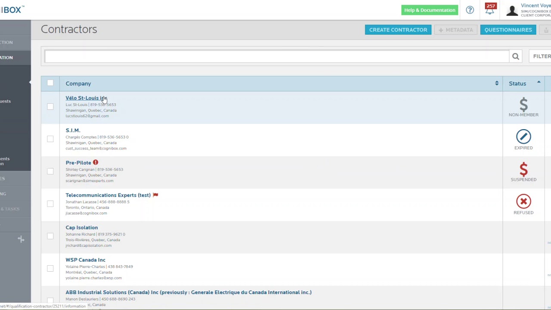
Task: Click the red alert icon beside Pre-Pilote
Action: 96,163
